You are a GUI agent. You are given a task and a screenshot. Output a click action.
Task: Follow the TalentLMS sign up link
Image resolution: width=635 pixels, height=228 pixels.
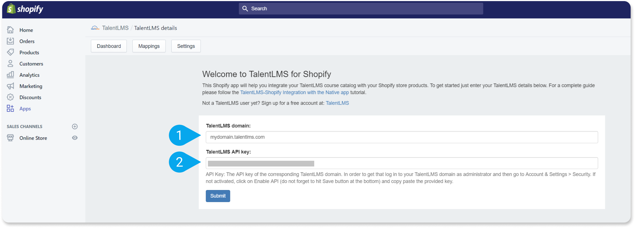(337, 103)
